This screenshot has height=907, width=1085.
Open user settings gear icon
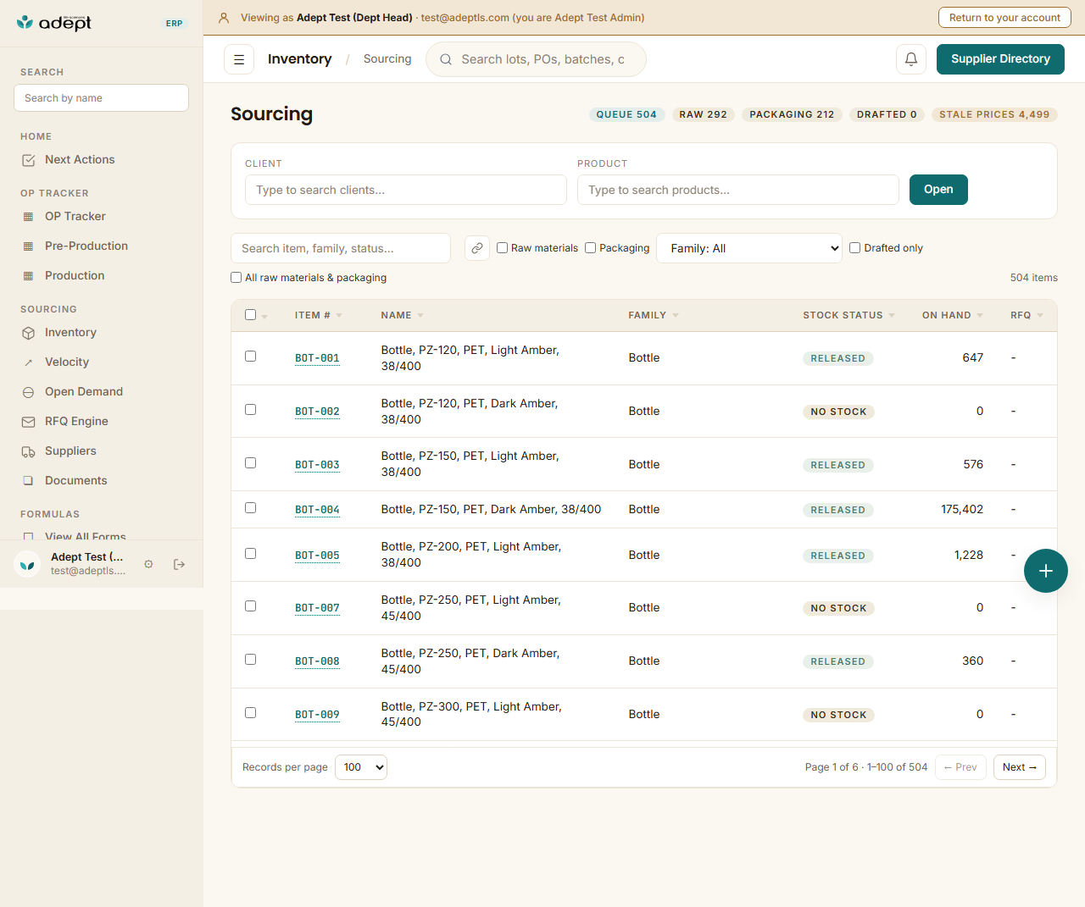(x=148, y=564)
